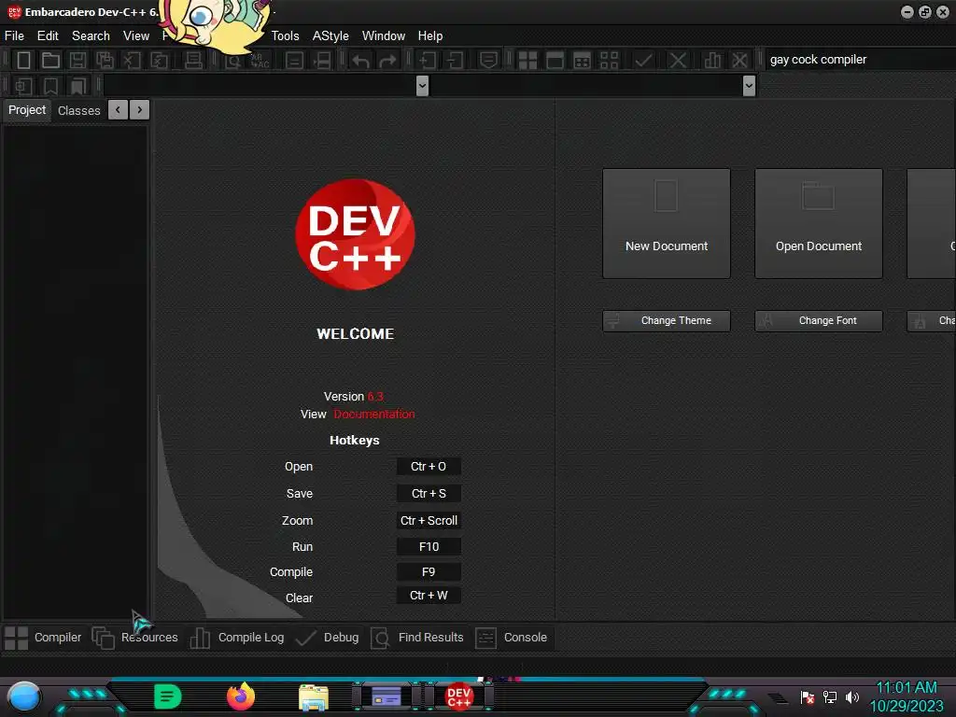Click the Rebuild All toolbar icon

609,60
